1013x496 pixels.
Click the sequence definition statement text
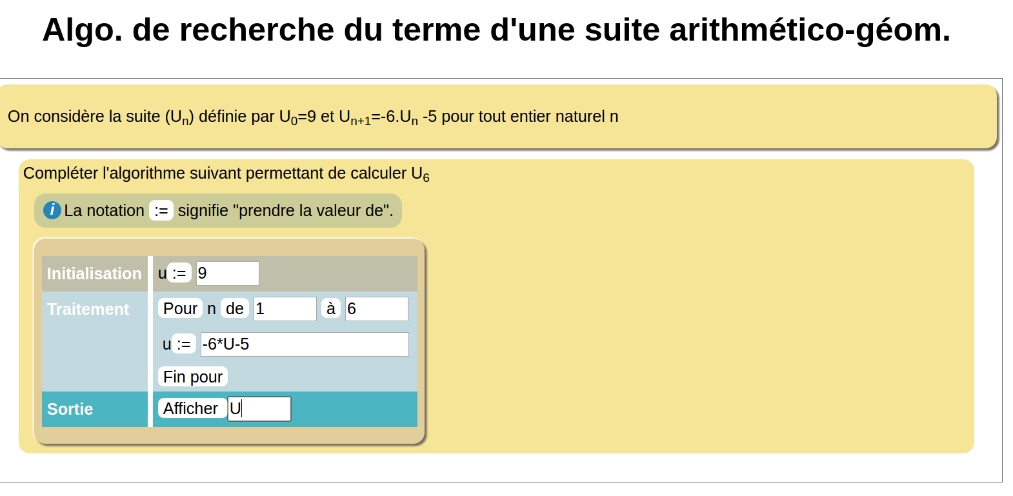coord(313,117)
